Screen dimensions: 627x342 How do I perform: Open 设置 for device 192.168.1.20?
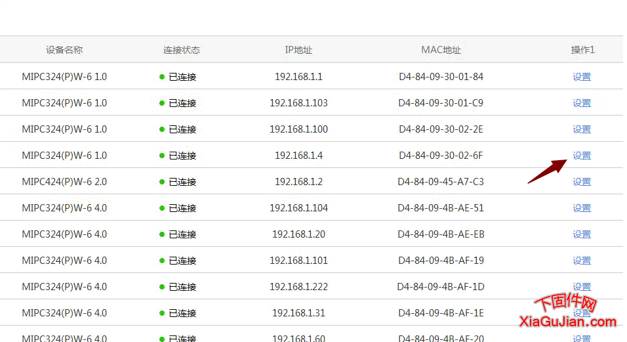click(581, 234)
